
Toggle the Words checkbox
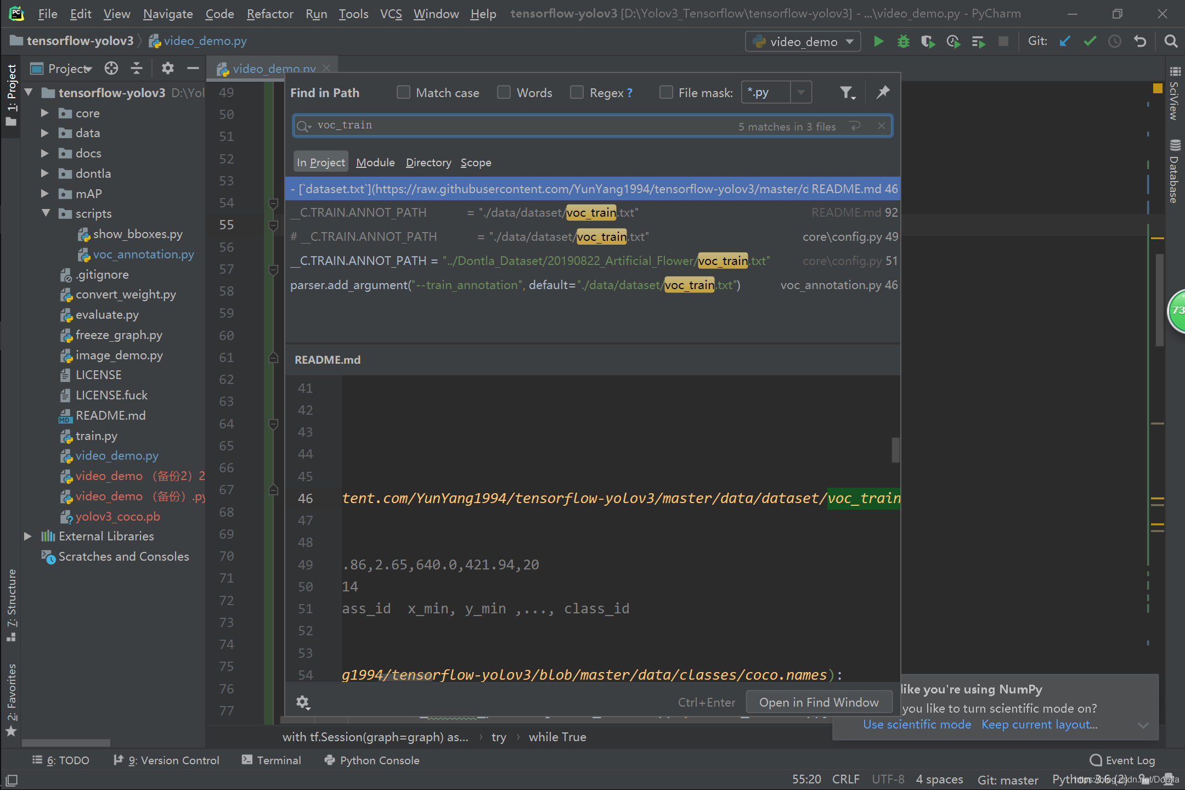click(x=504, y=92)
